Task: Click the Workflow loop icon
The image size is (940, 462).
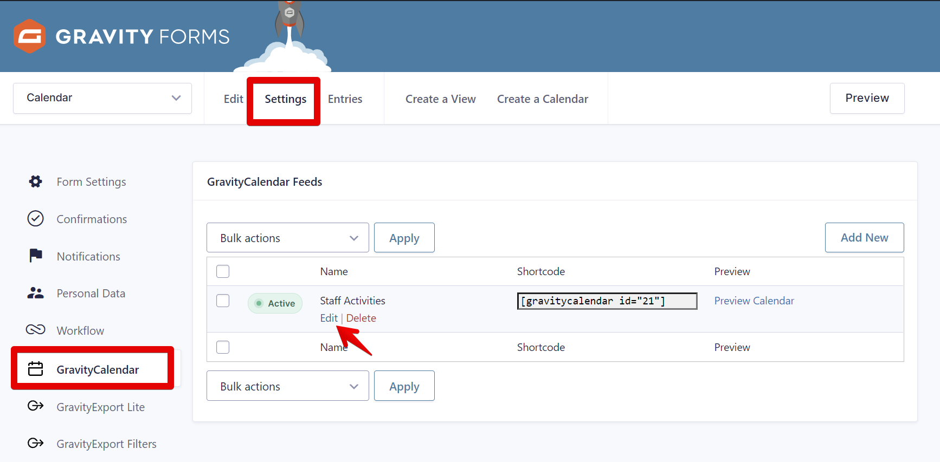Action: [36, 330]
